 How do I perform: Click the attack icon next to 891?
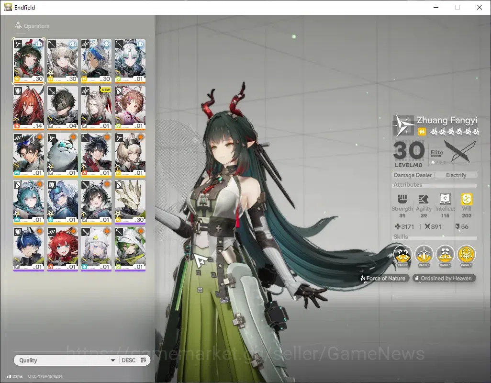click(427, 226)
